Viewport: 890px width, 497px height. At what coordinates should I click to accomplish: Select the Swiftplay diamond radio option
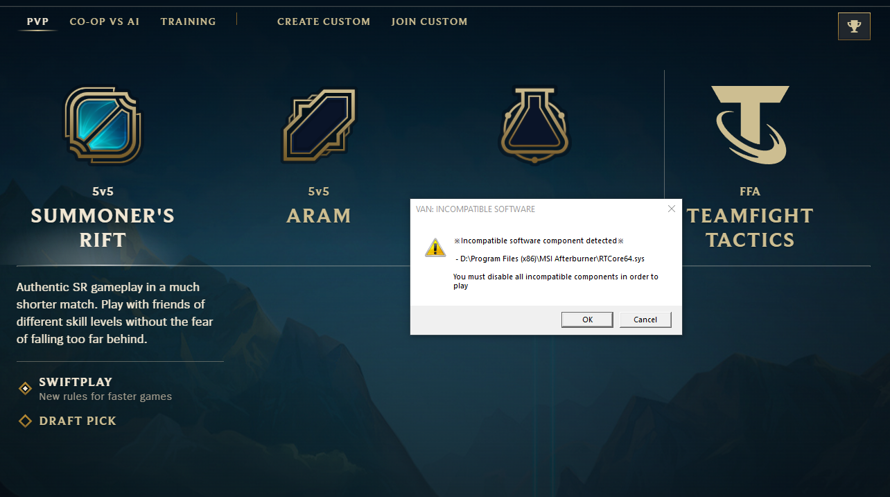tap(25, 389)
